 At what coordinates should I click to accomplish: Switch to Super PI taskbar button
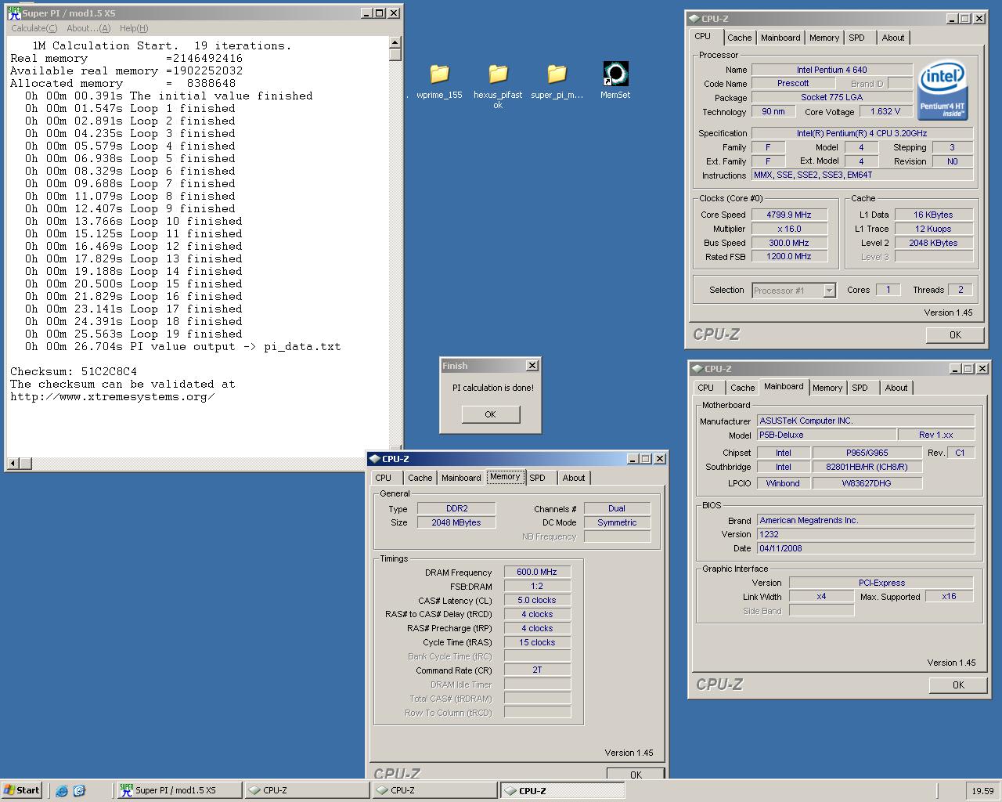179,790
